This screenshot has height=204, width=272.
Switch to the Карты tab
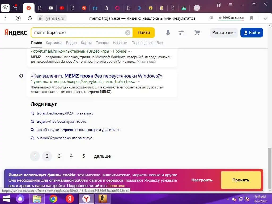[86, 43]
